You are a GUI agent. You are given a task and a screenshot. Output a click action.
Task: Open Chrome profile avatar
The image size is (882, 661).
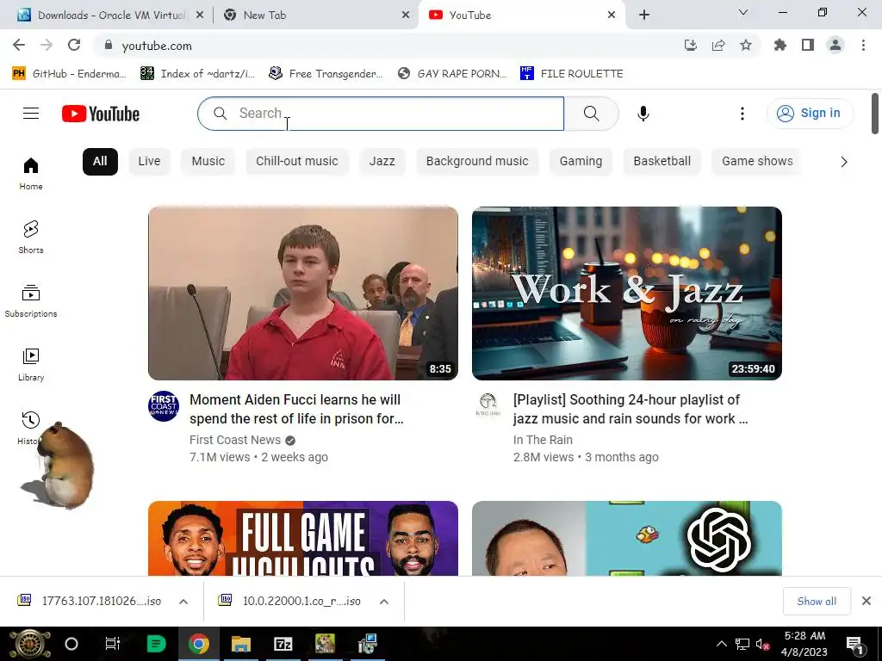coord(835,45)
